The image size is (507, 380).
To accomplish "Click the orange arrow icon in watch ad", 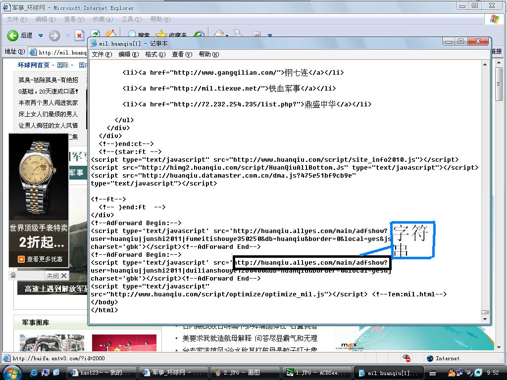I will pyautogui.click(x=21, y=259).
